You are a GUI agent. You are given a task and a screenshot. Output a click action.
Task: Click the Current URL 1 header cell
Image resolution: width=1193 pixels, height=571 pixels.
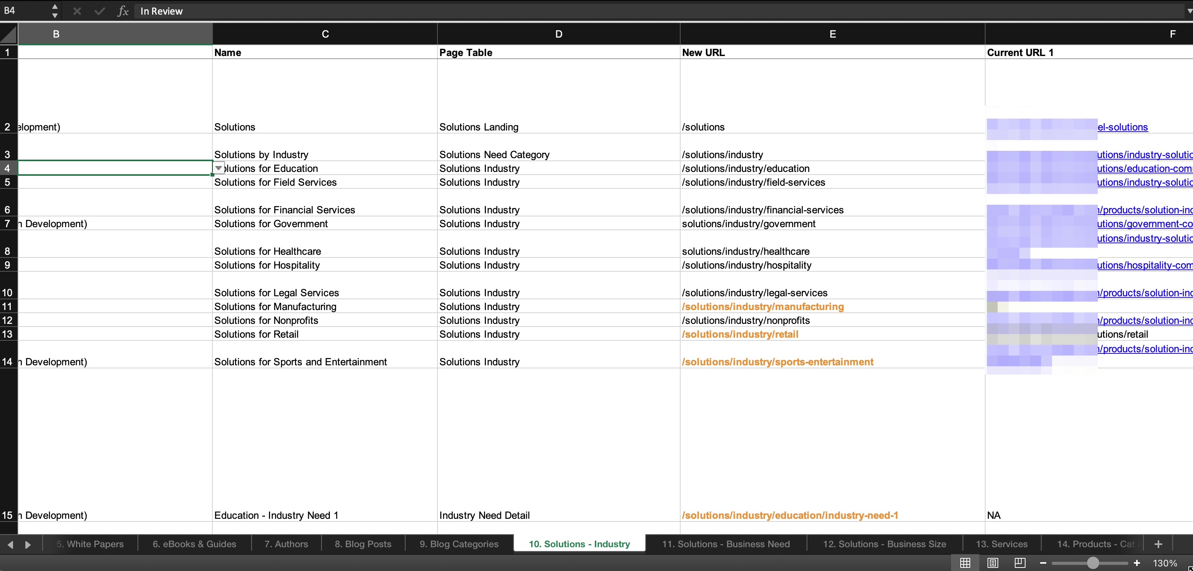(1089, 52)
